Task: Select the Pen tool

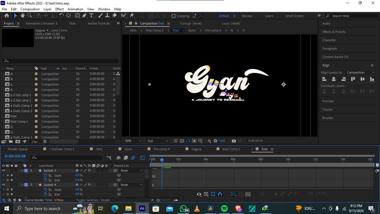Action: [84, 15]
